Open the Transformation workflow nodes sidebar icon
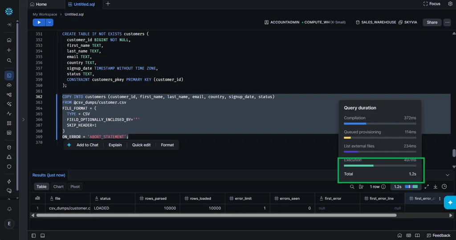456x240 pixels. point(9,95)
